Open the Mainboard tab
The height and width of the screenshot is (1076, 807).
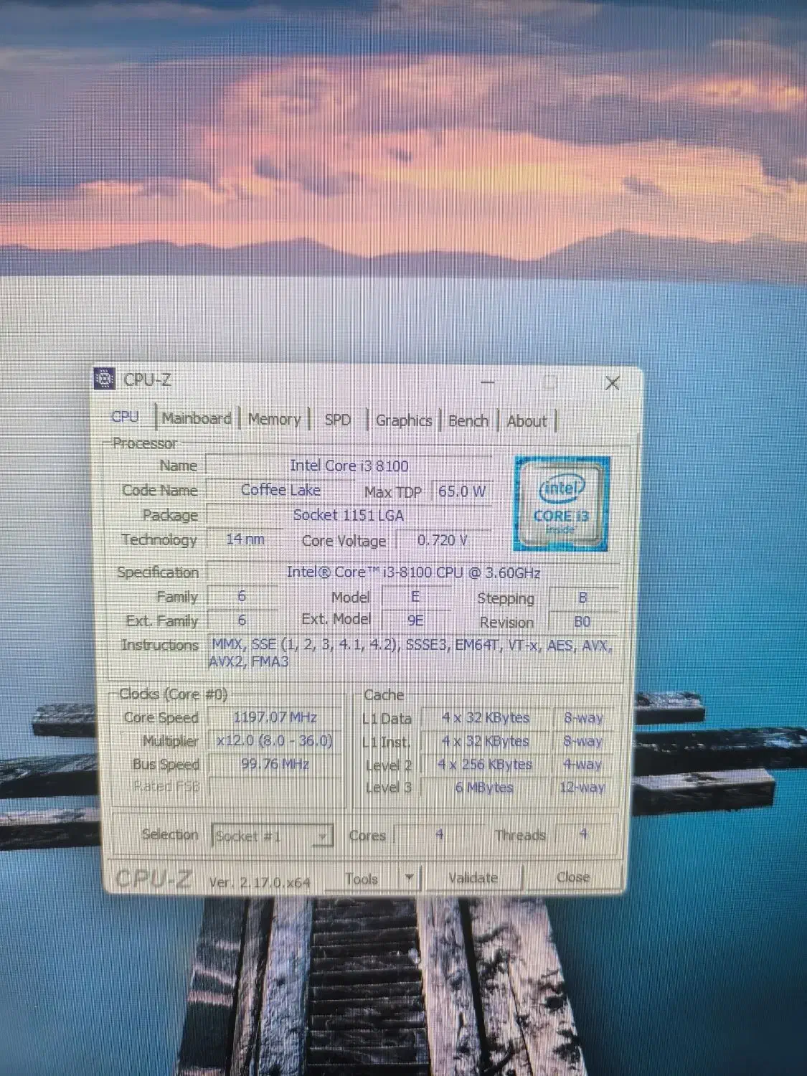197,418
